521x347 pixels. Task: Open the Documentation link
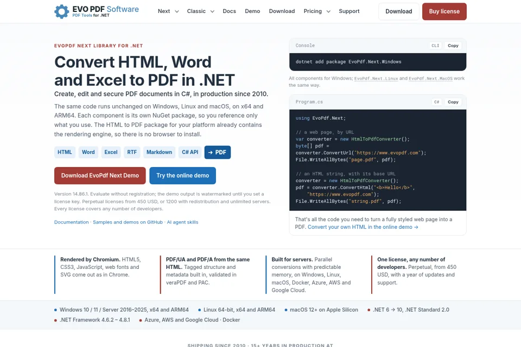tap(72, 222)
